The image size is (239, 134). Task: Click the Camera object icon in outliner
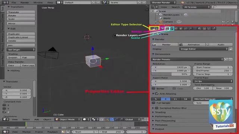(161, 22)
